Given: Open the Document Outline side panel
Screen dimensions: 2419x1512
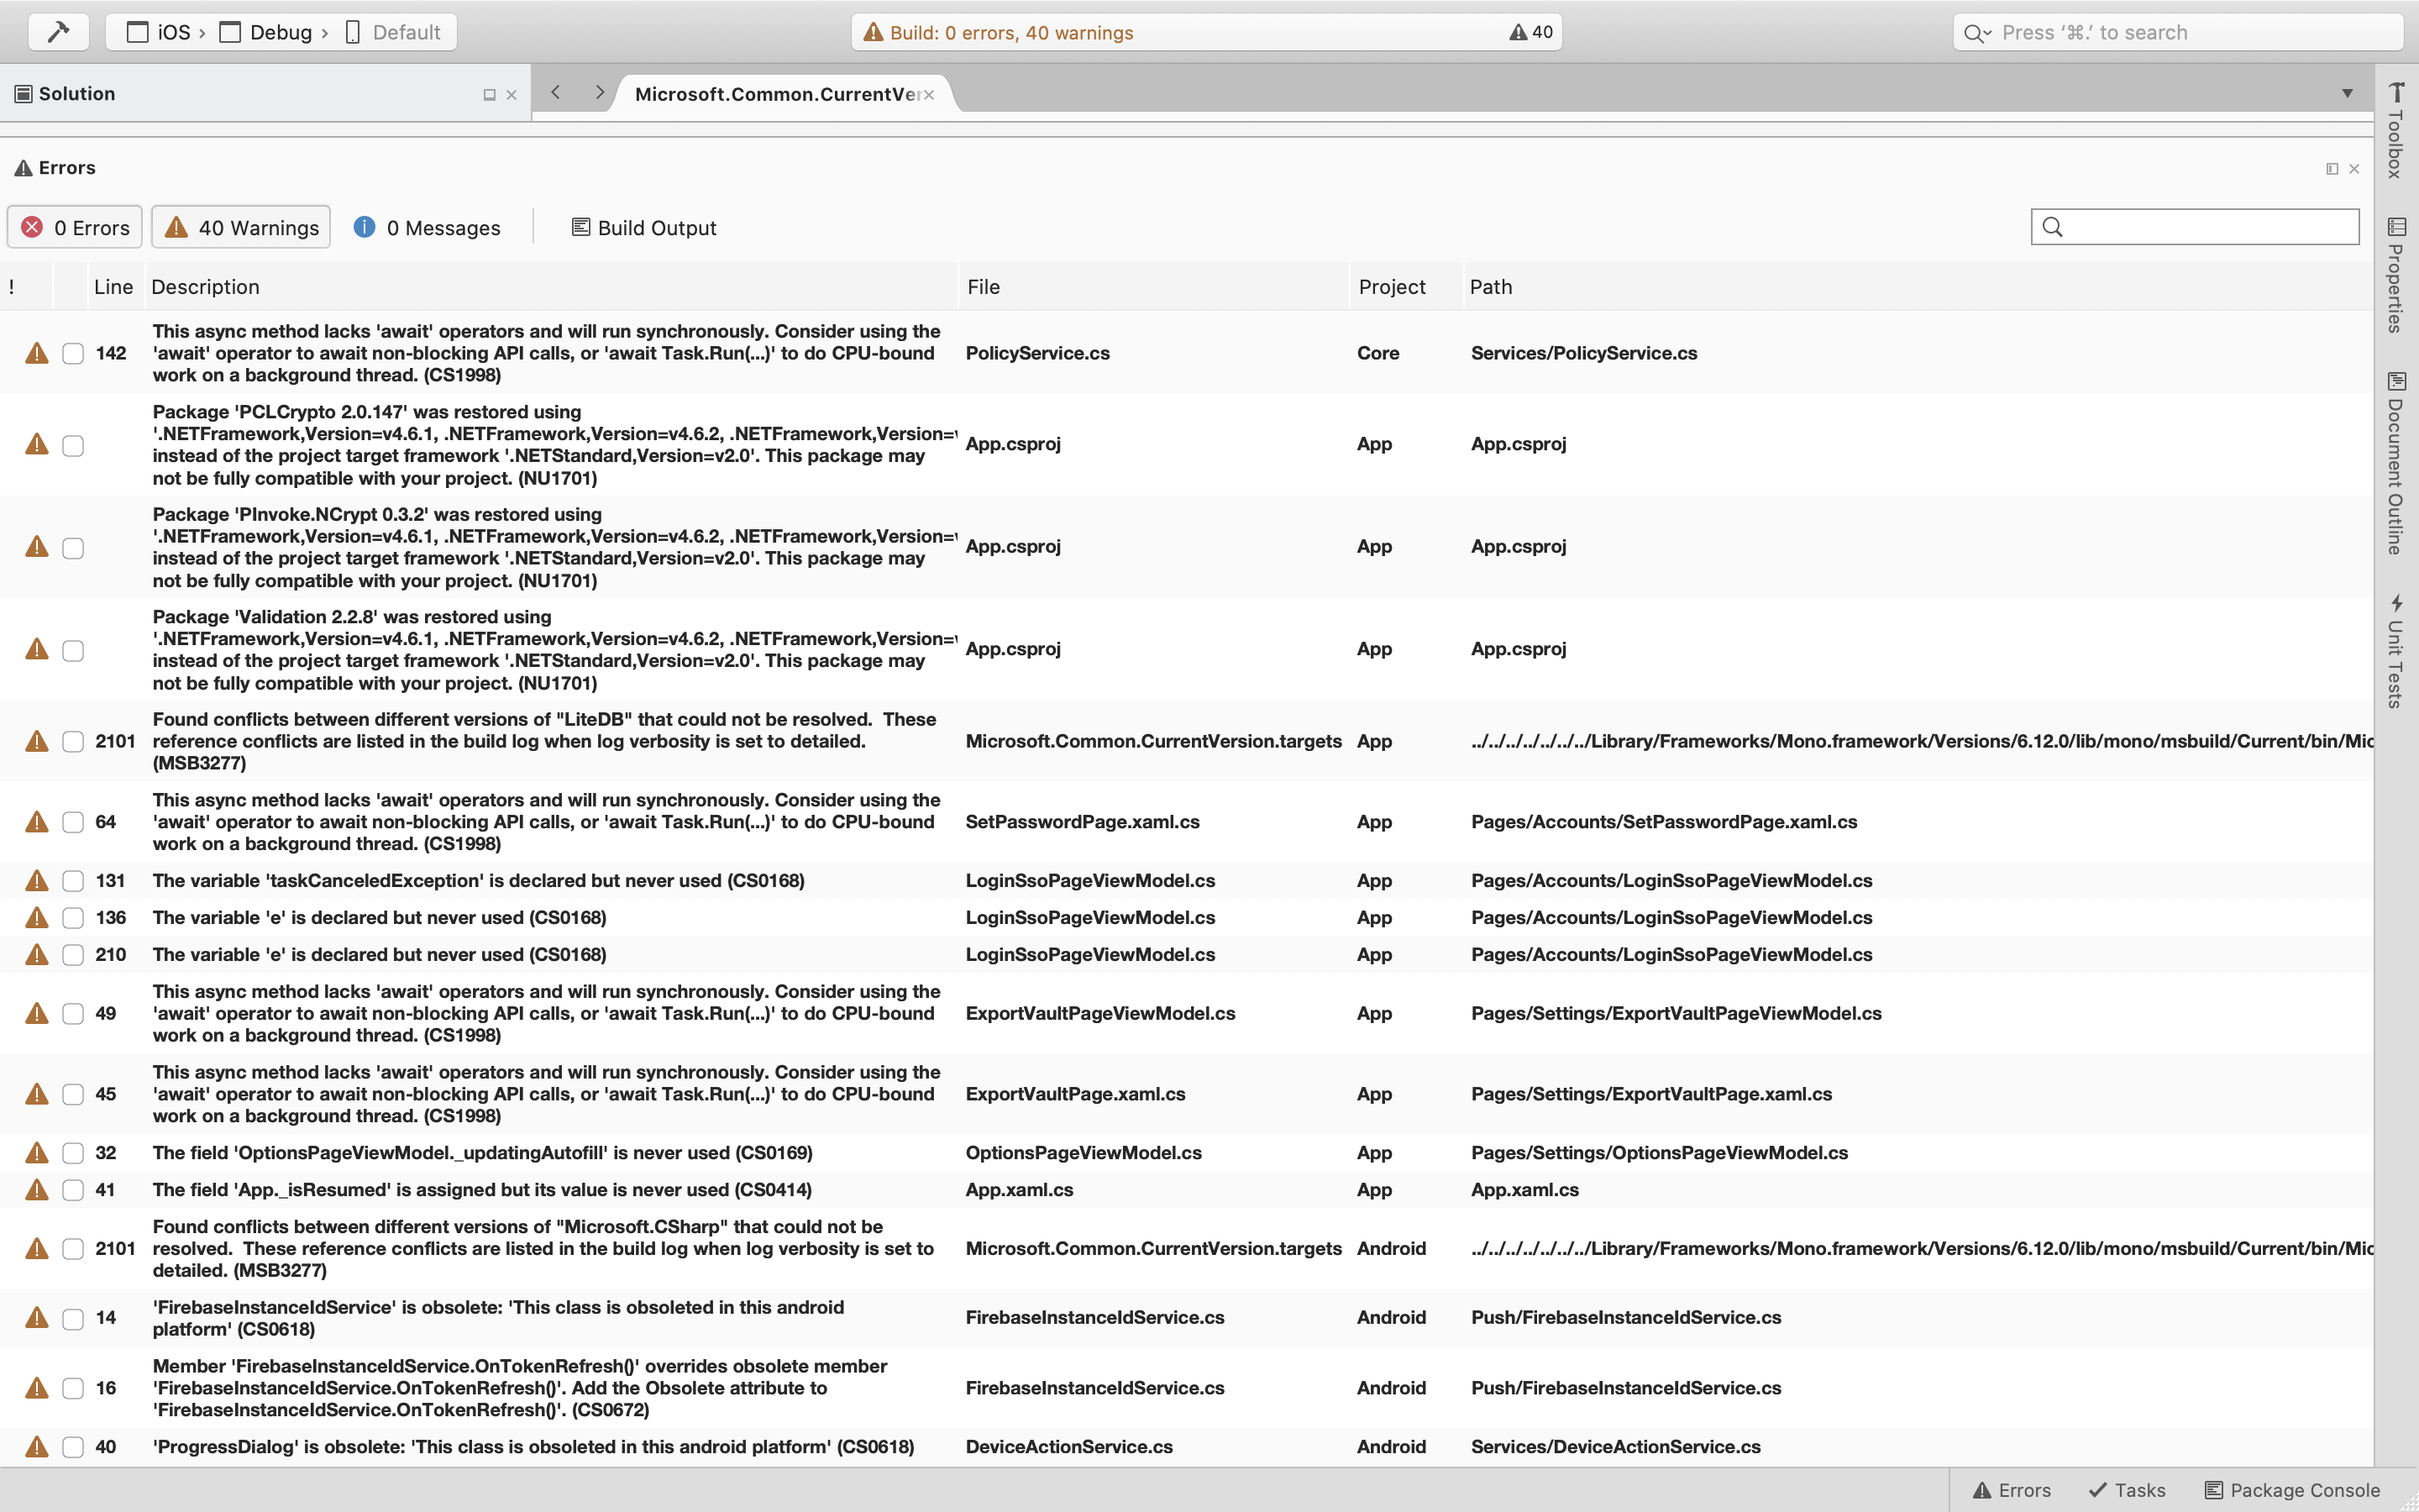Looking at the screenshot, I should point(2396,463).
